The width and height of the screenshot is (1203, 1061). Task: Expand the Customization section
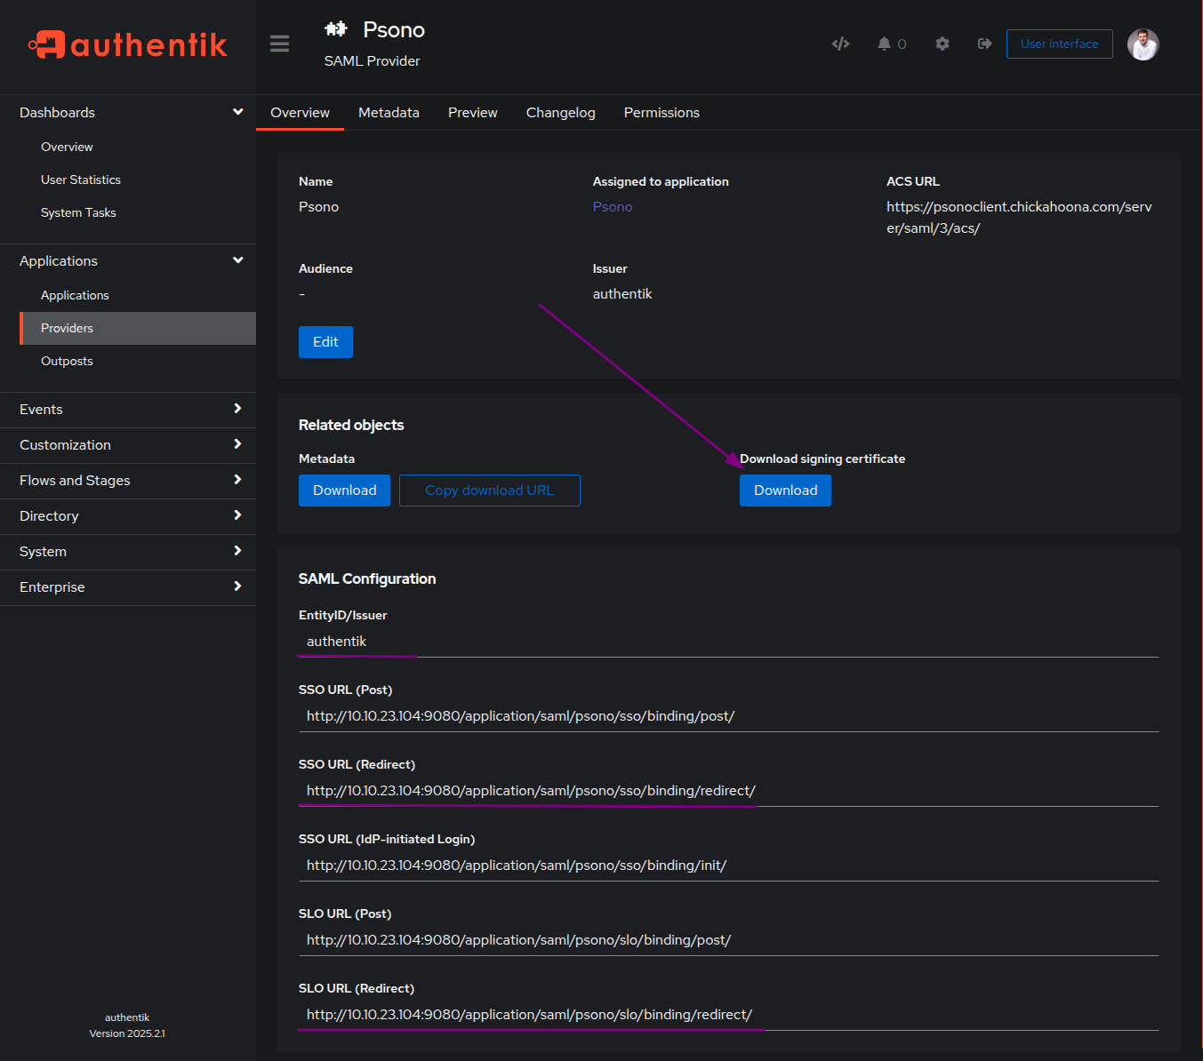[128, 445]
